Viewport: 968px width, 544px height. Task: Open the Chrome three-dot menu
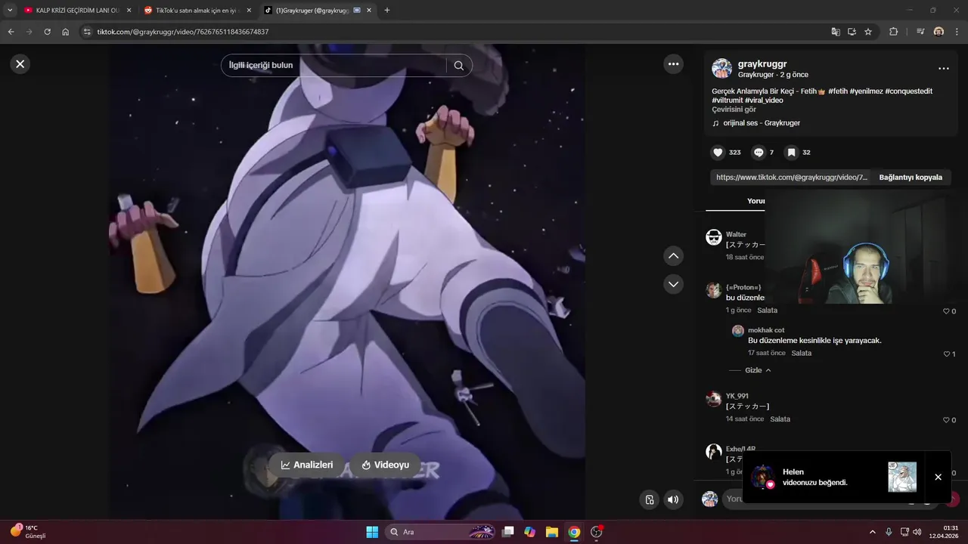(957, 32)
